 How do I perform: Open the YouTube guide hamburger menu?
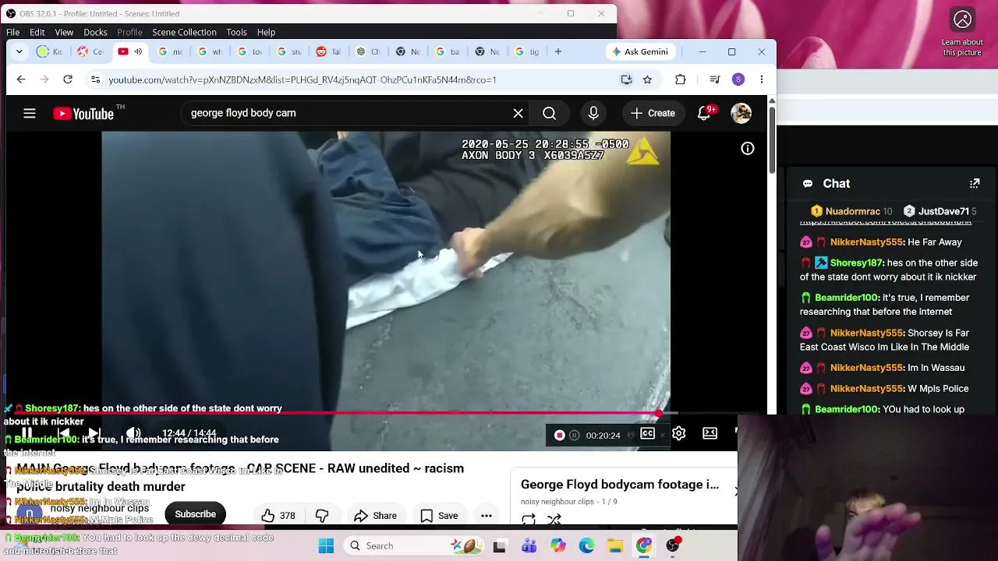coord(30,113)
